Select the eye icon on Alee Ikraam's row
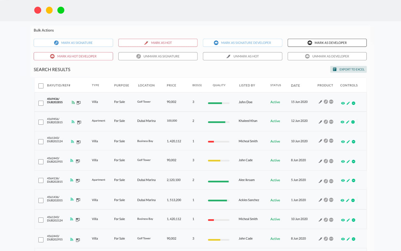This screenshot has height=251, width=401. tap(343, 180)
